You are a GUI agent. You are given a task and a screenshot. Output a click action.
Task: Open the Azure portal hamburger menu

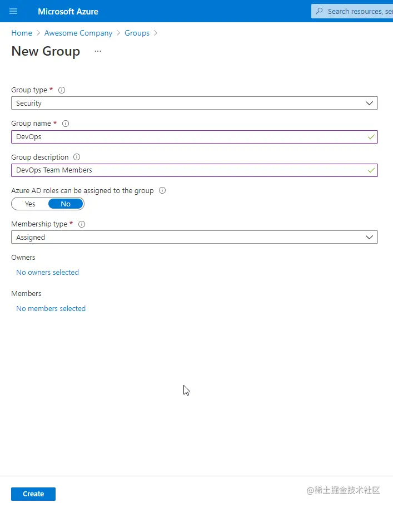tap(13, 11)
